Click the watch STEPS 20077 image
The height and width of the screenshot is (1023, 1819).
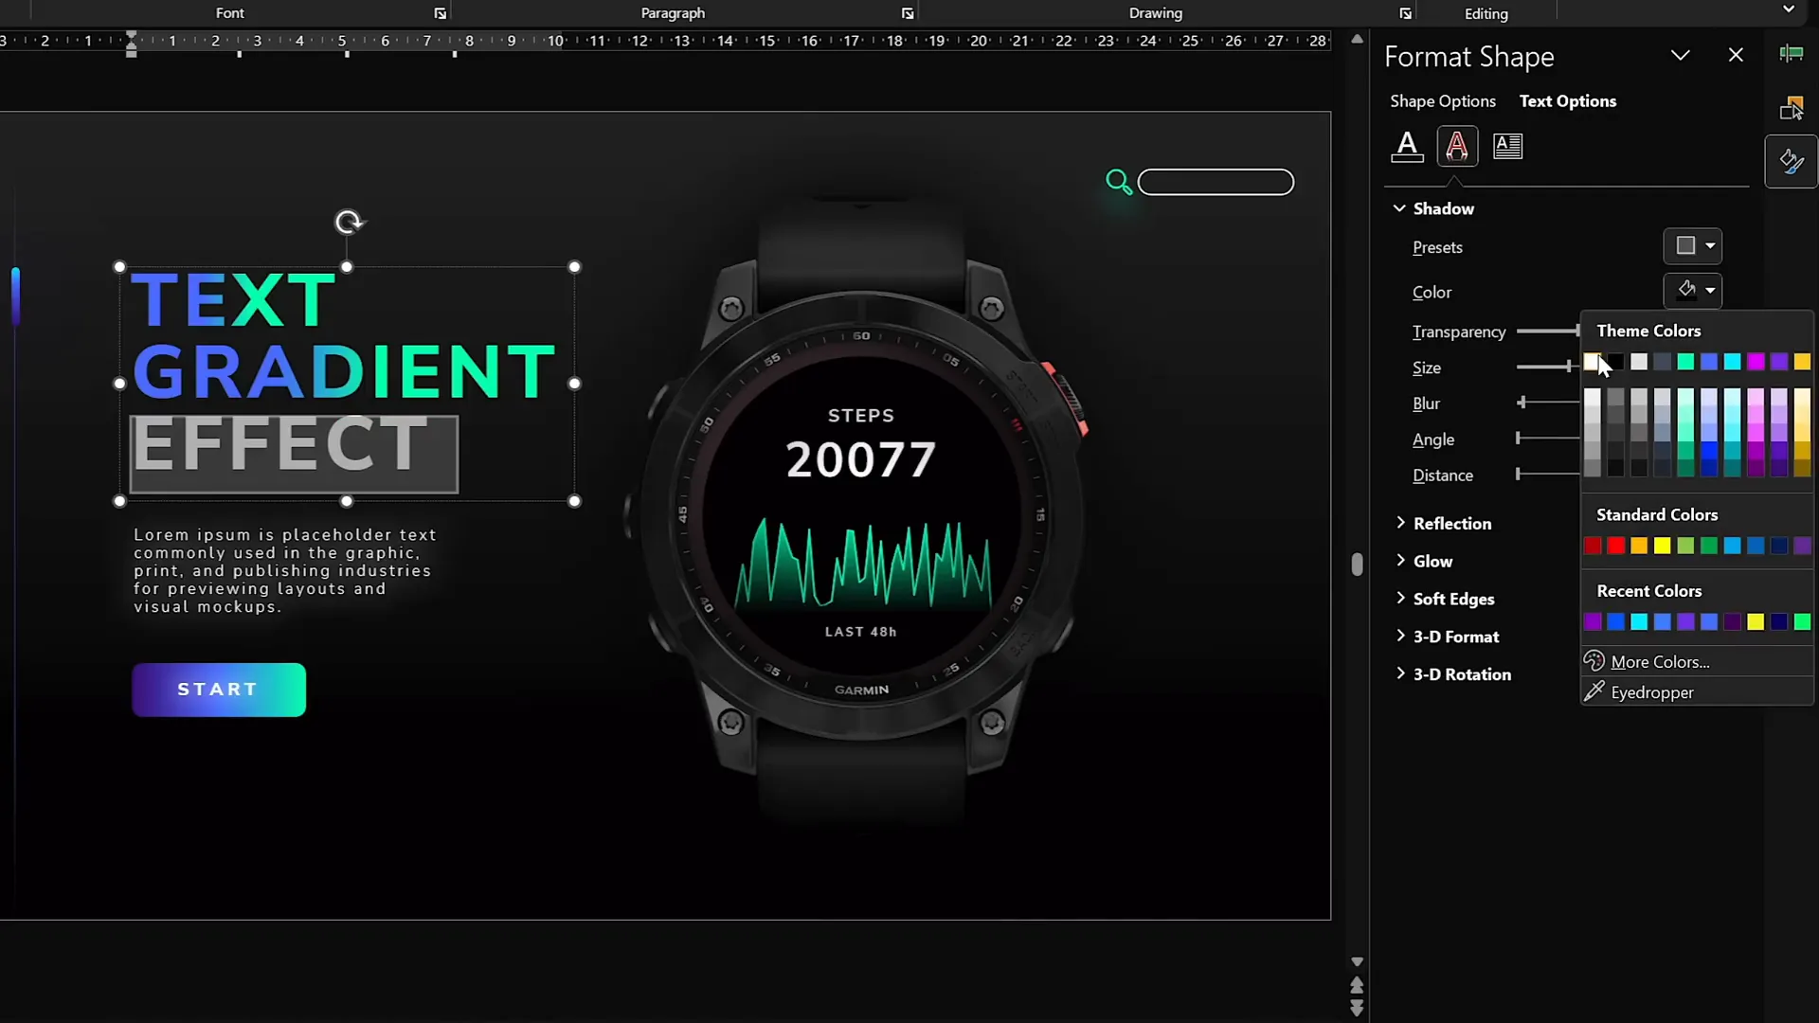coord(860,516)
